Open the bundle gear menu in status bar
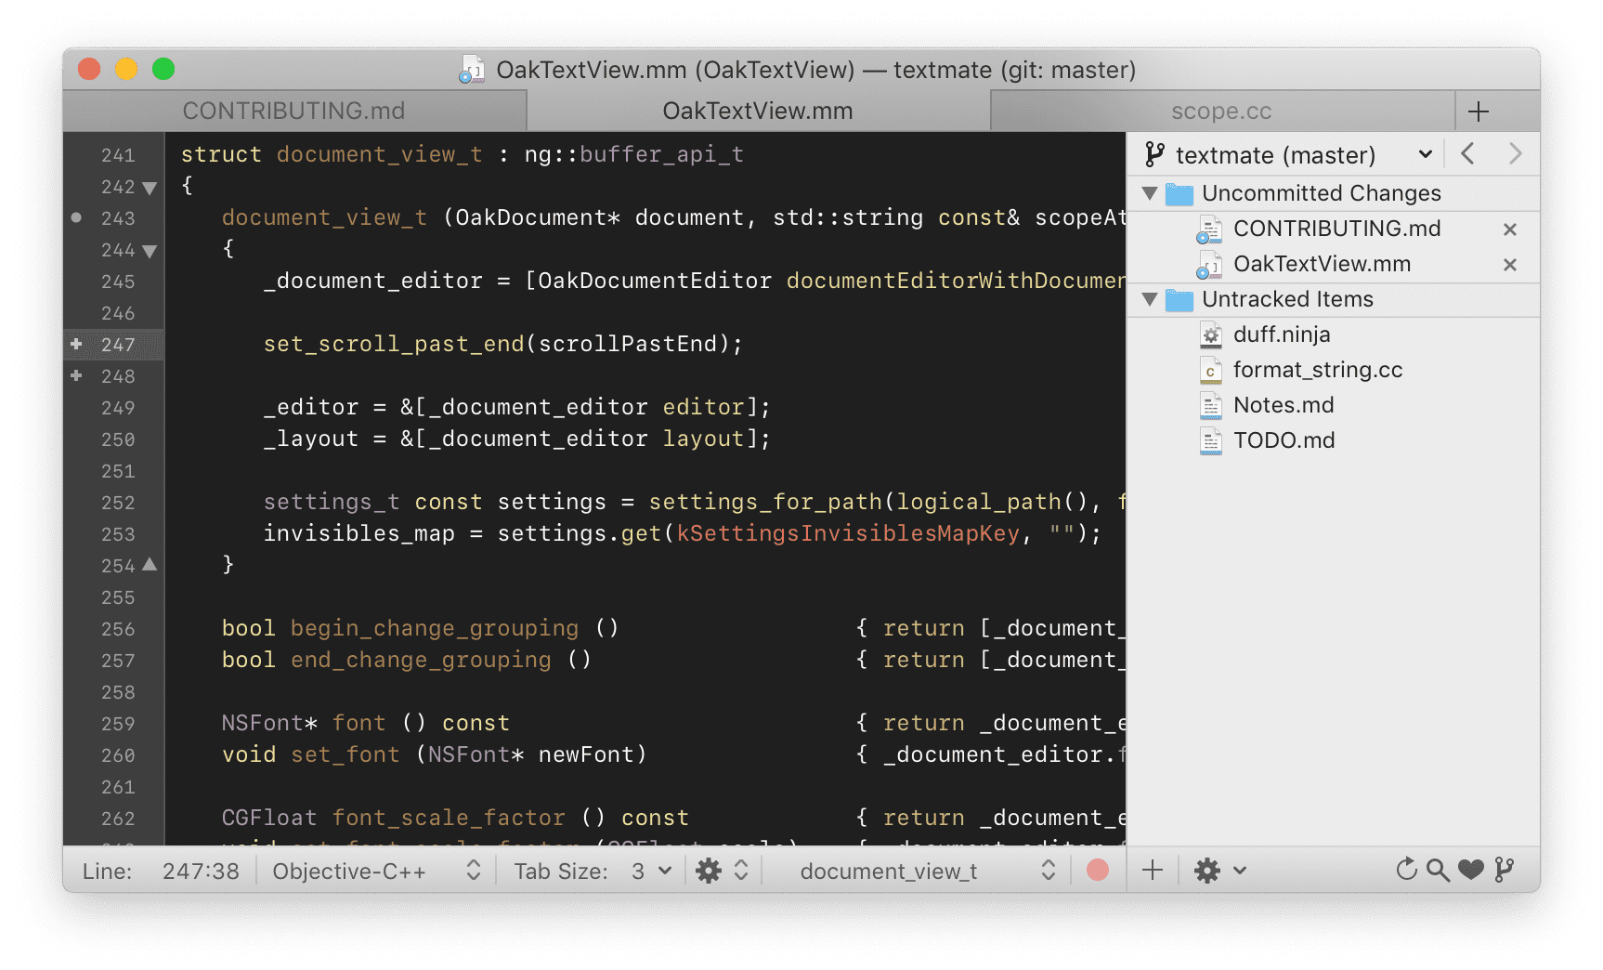The image size is (1603, 970). [722, 871]
